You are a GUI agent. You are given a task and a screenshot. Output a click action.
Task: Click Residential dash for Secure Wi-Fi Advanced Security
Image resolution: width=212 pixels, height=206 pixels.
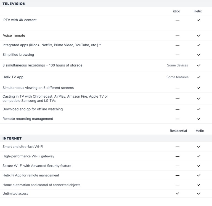click(x=177, y=166)
